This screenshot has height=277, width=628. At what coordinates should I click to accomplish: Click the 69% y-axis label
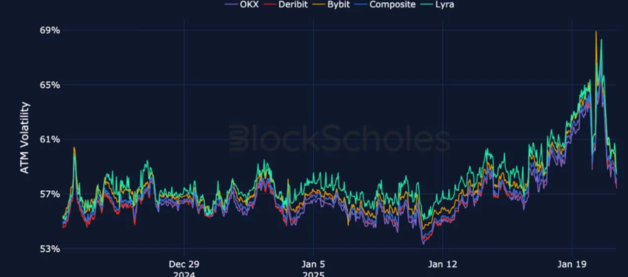tap(50, 31)
